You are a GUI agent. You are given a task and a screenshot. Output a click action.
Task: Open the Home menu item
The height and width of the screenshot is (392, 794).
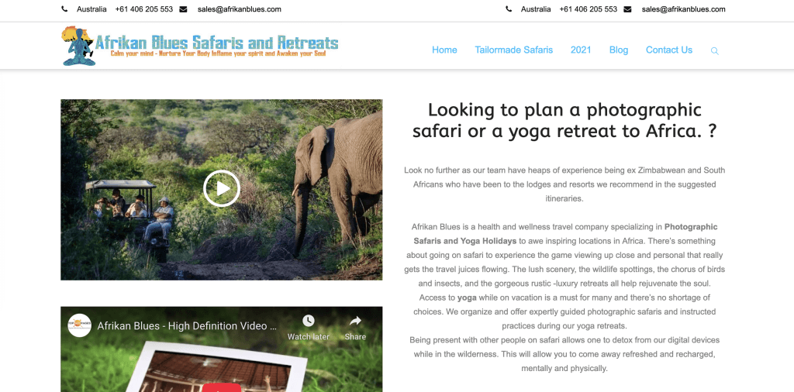coord(444,50)
